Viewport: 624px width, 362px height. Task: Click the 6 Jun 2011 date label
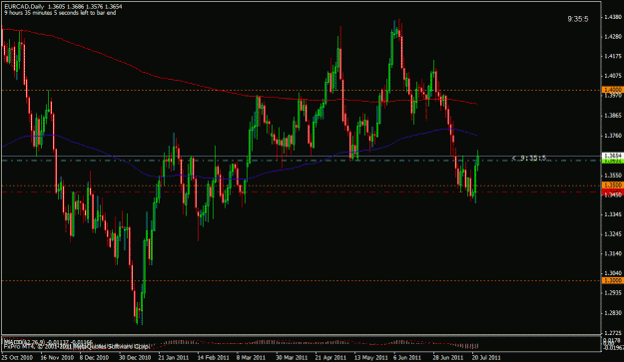(407, 357)
